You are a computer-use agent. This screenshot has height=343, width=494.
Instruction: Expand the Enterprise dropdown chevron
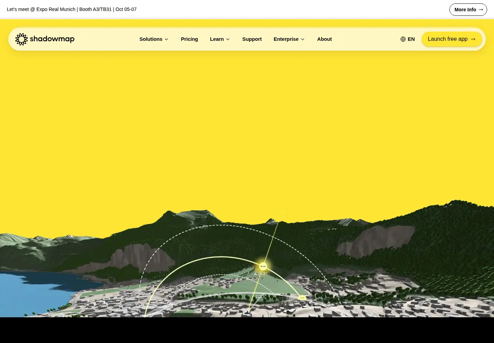(303, 39)
